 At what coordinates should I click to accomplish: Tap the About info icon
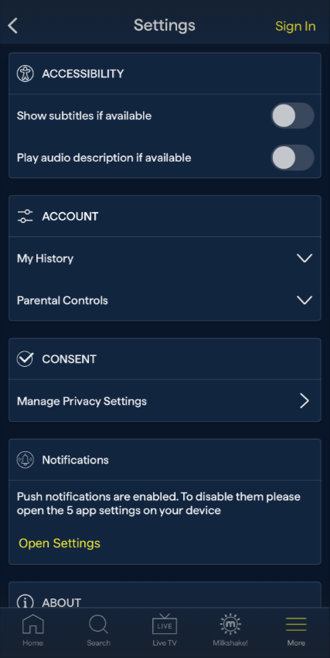[x=26, y=602]
